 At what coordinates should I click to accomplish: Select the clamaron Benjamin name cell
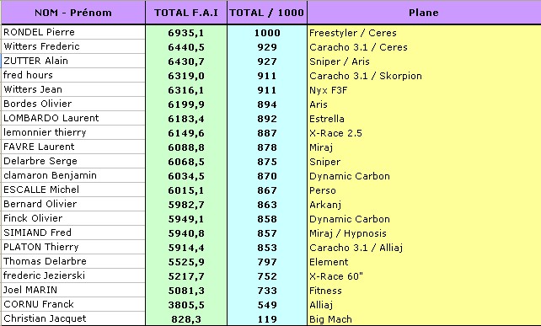click(73, 175)
